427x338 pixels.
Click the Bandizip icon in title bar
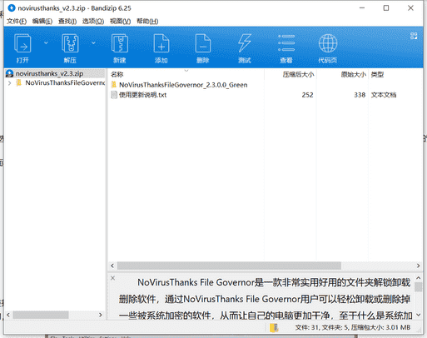pyautogui.click(x=12, y=8)
